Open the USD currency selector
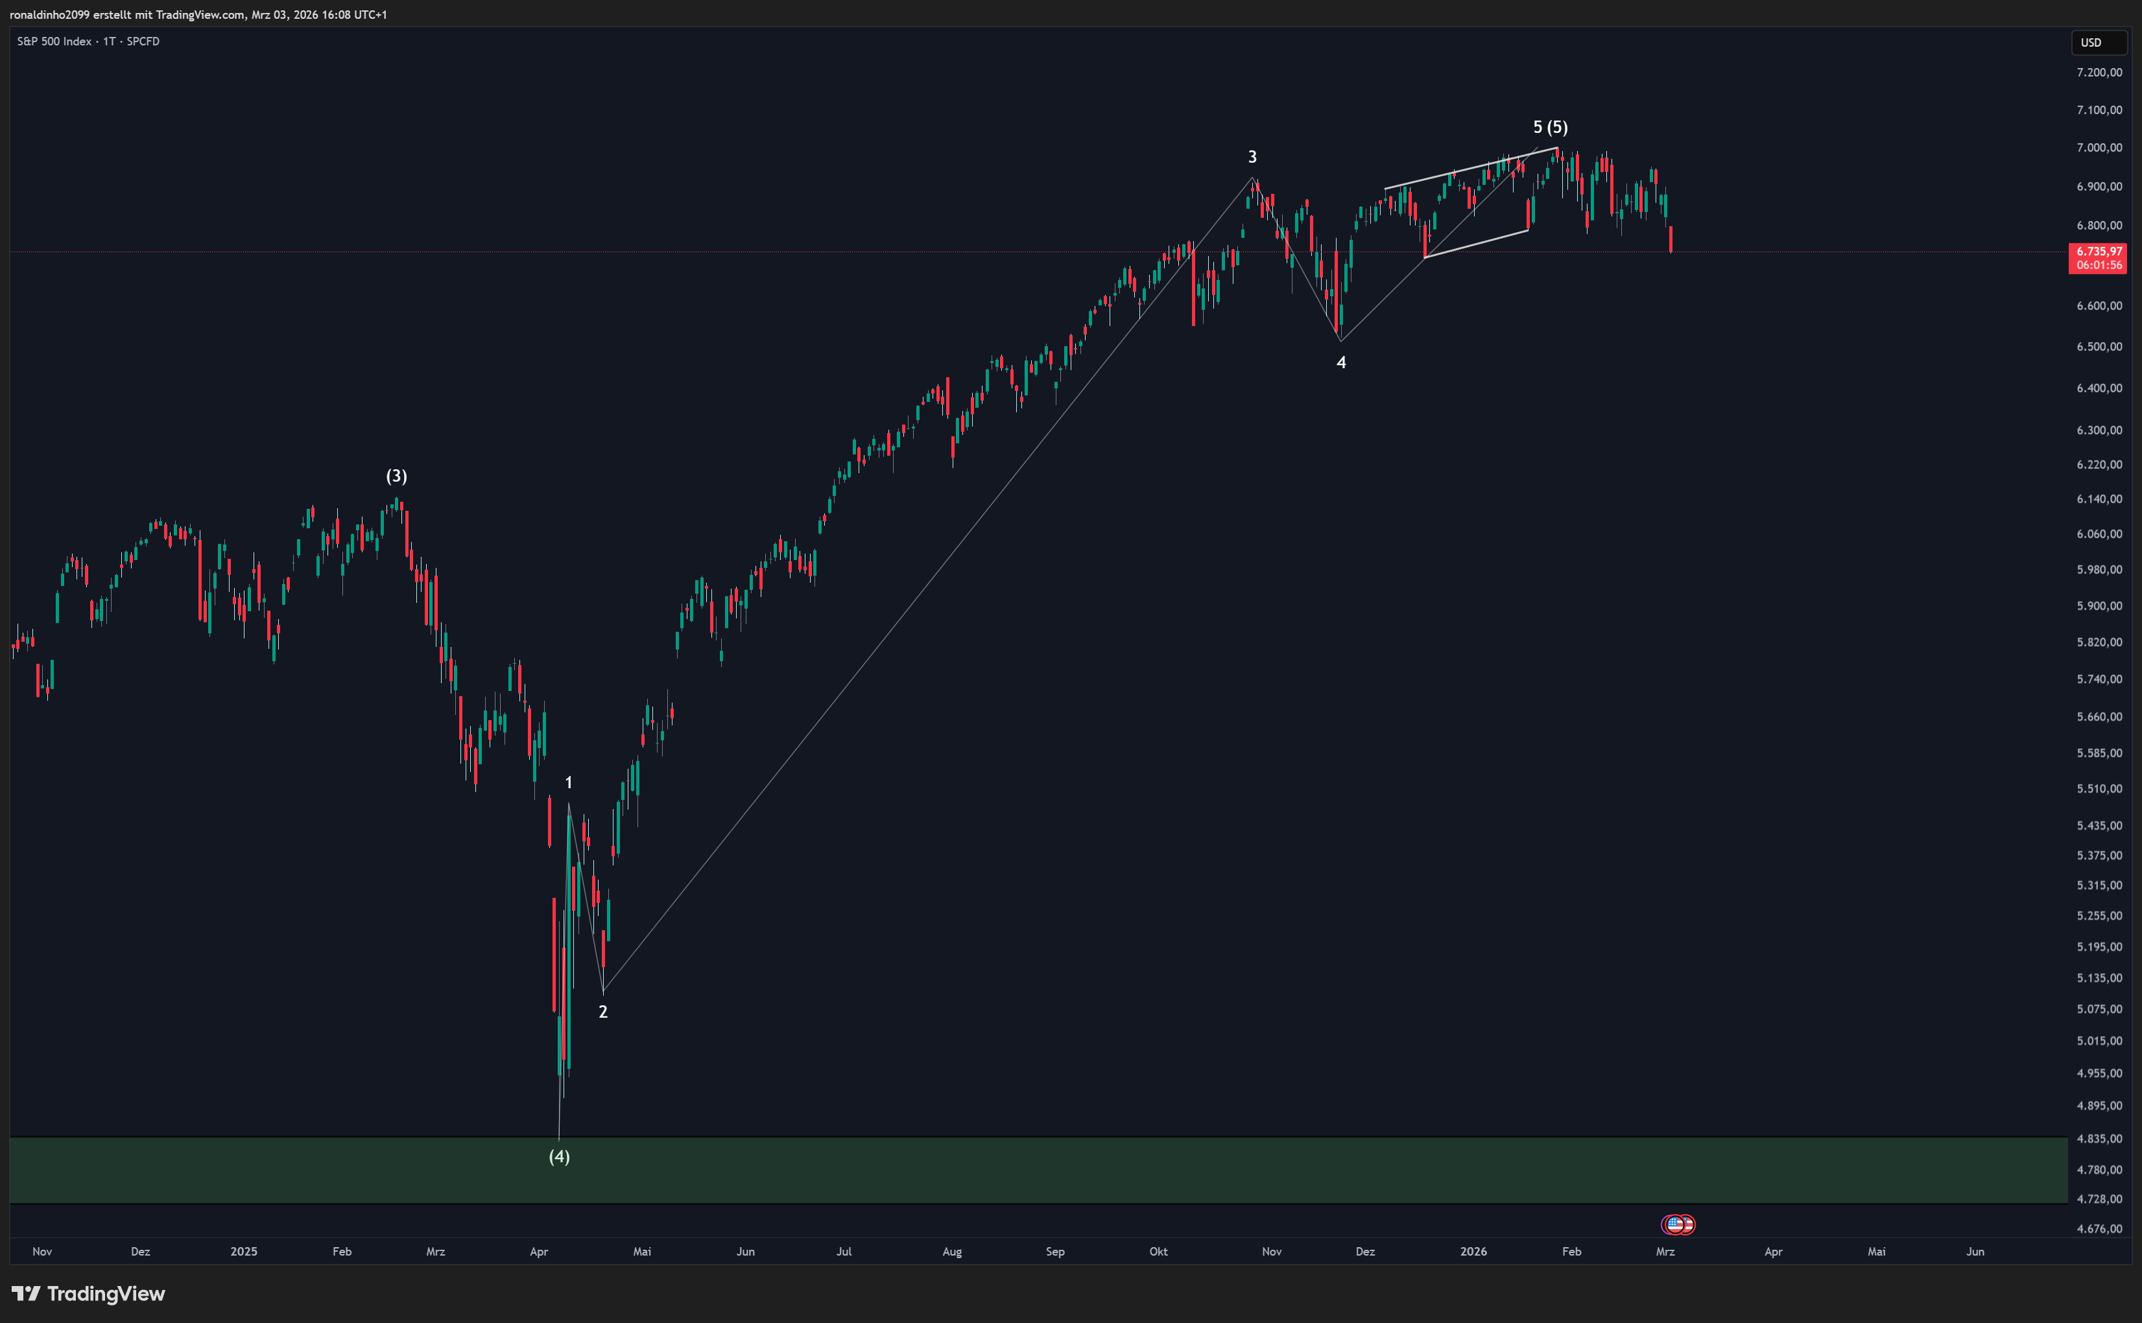Screen dimensions: 2142x1323 pyautogui.click(x=2099, y=42)
